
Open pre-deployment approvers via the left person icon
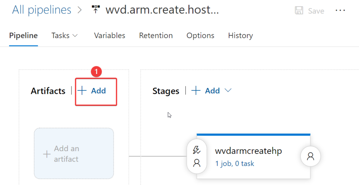click(x=197, y=163)
